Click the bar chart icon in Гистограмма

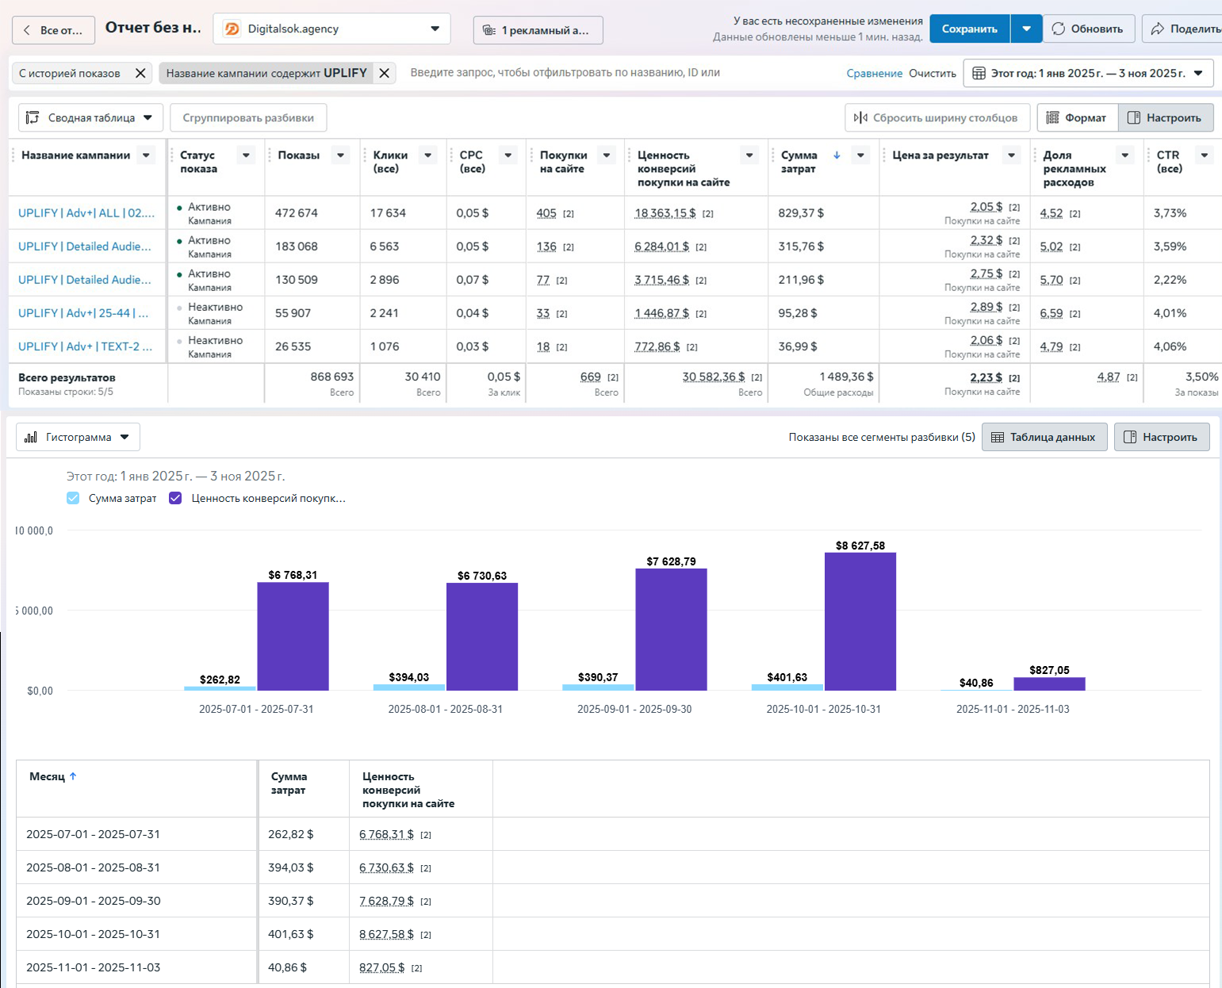point(31,437)
